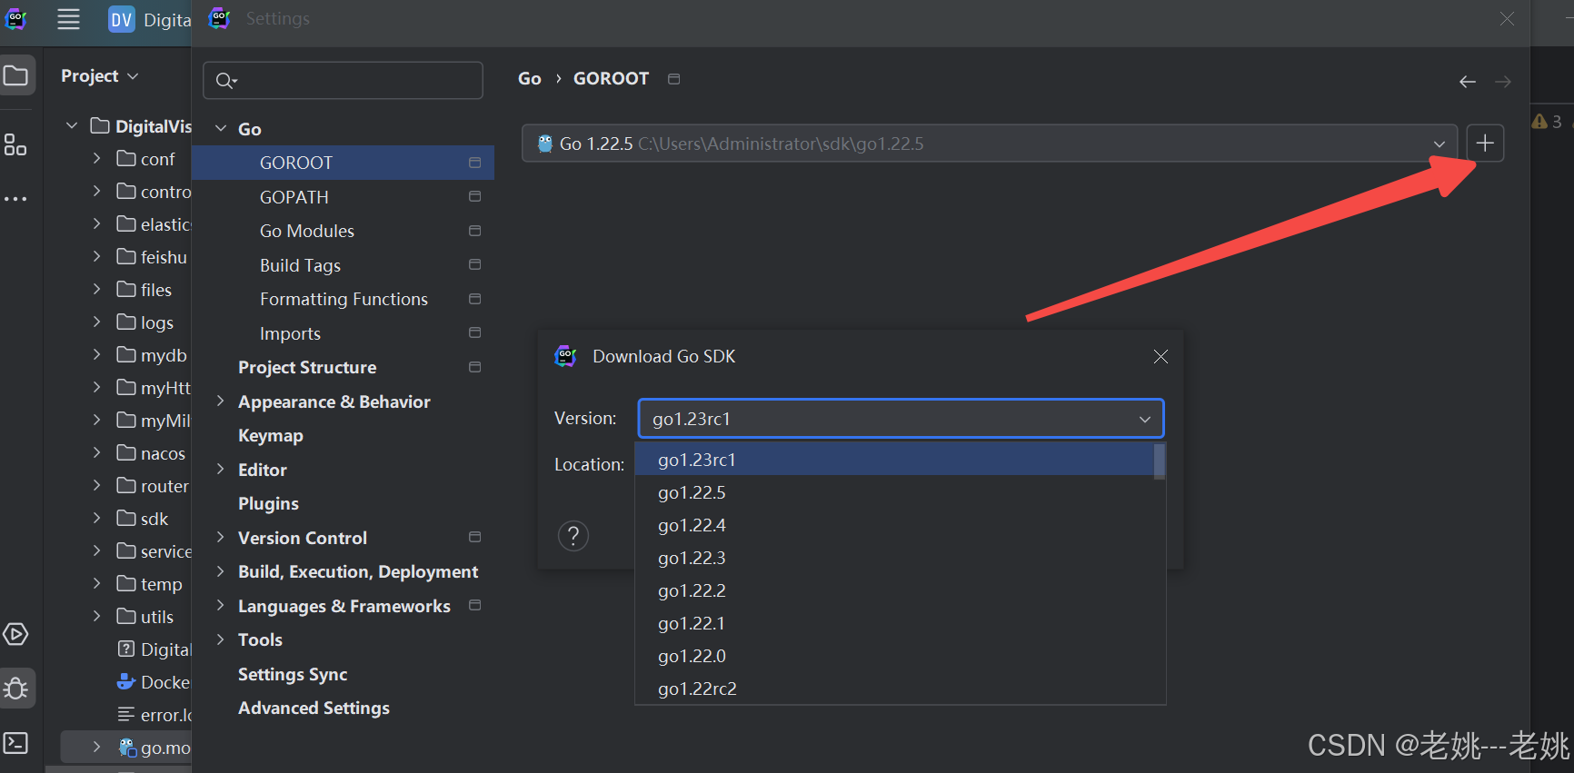Expand the conf folder in project tree
This screenshot has height=773, width=1574.
(97, 158)
